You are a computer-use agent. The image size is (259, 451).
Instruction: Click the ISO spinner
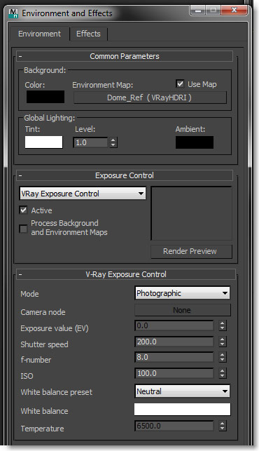tap(222, 373)
